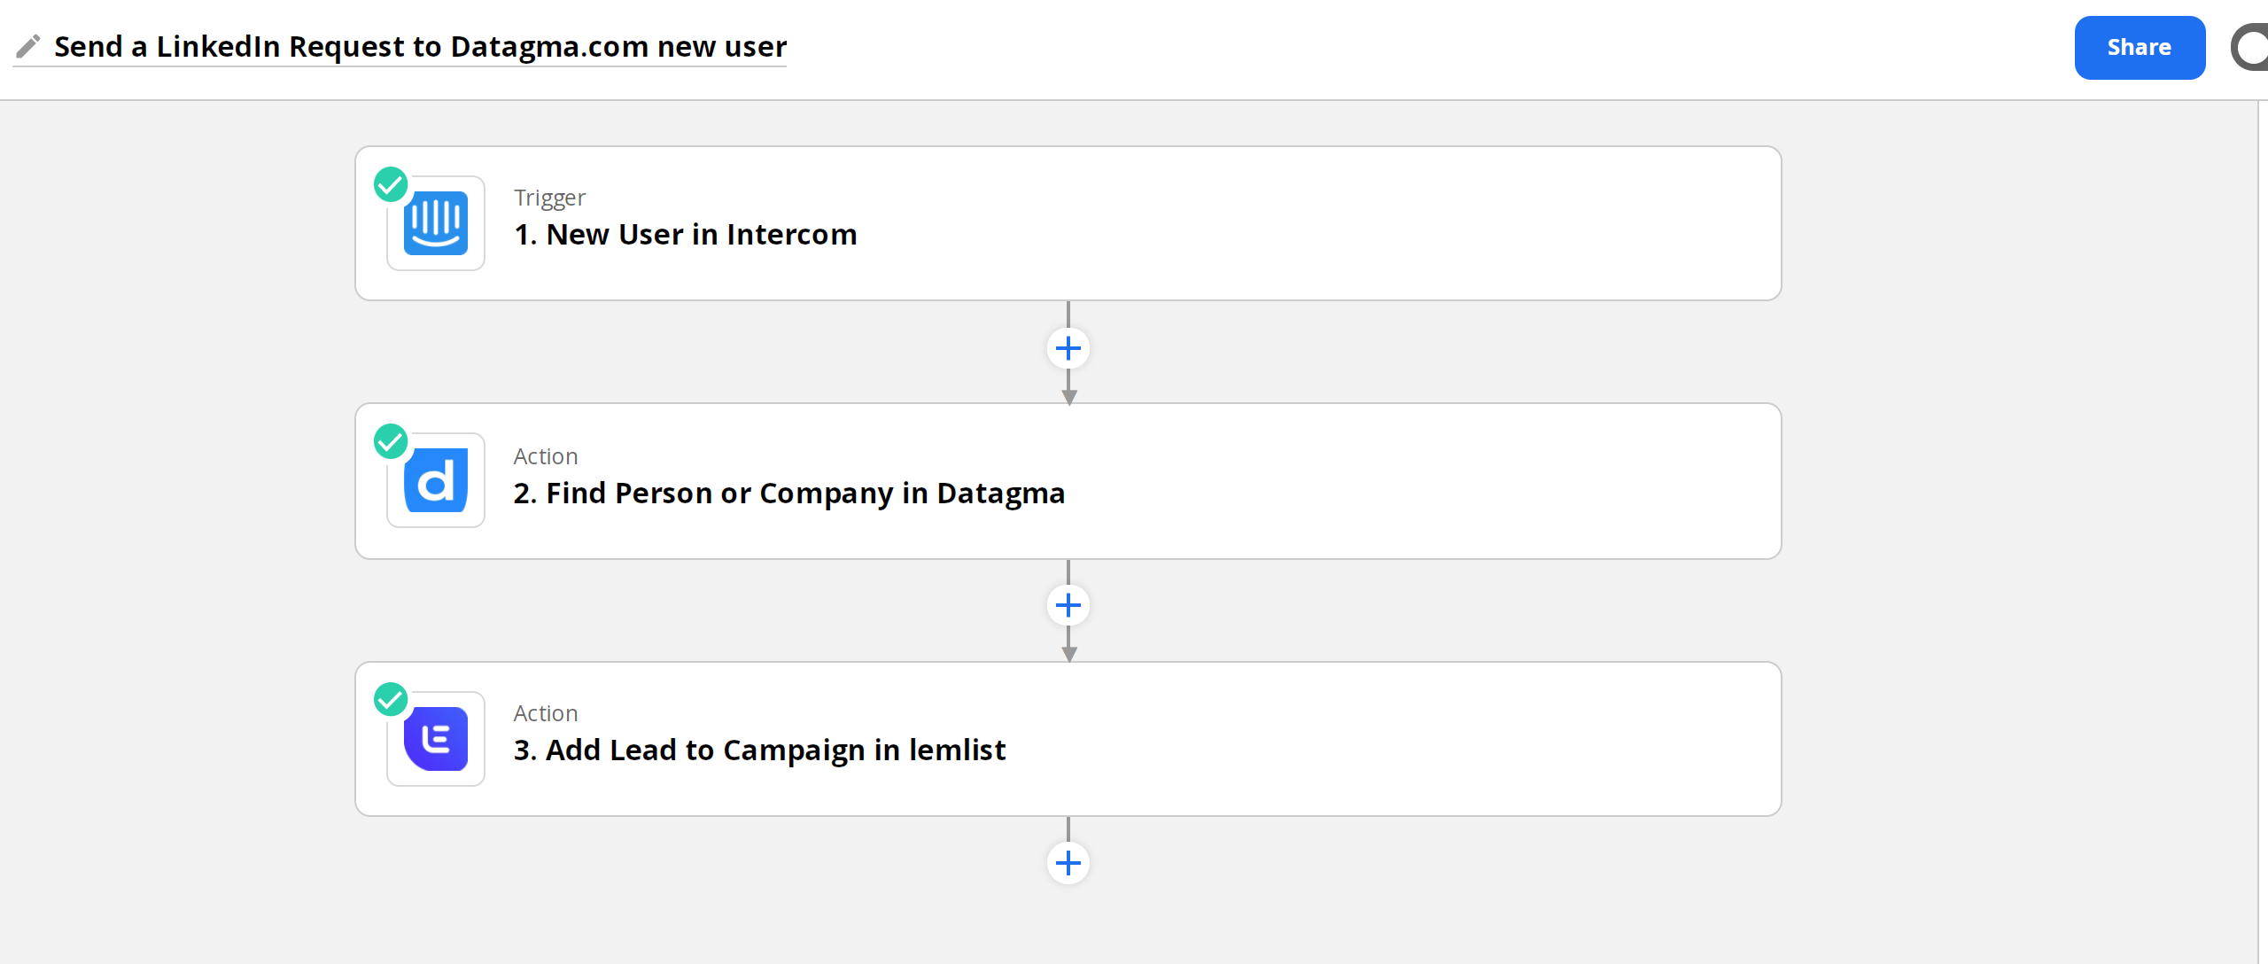Click the Trigger label in step one
This screenshot has height=964, width=2268.
(x=549, y=198)
